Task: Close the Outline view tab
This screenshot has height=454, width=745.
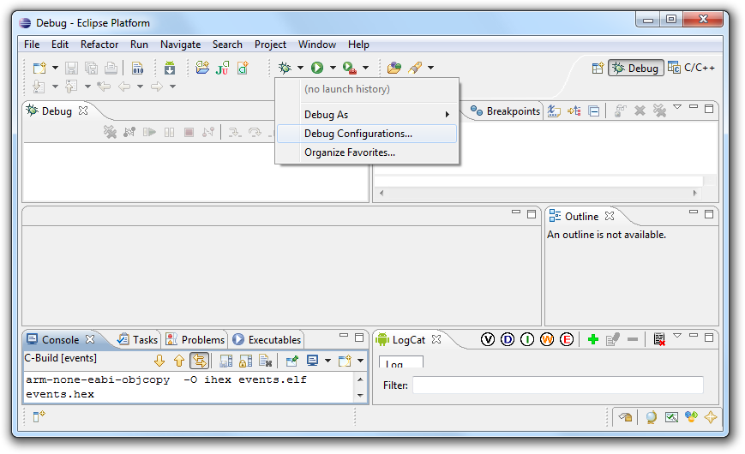Action: 610,216
